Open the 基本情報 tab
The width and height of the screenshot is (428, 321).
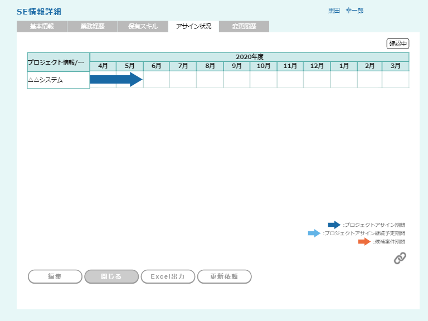[42, 27]
